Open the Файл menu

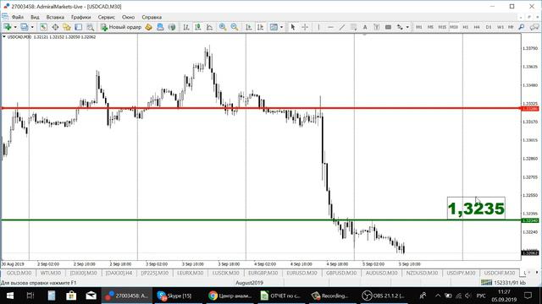tap(18, 17)
